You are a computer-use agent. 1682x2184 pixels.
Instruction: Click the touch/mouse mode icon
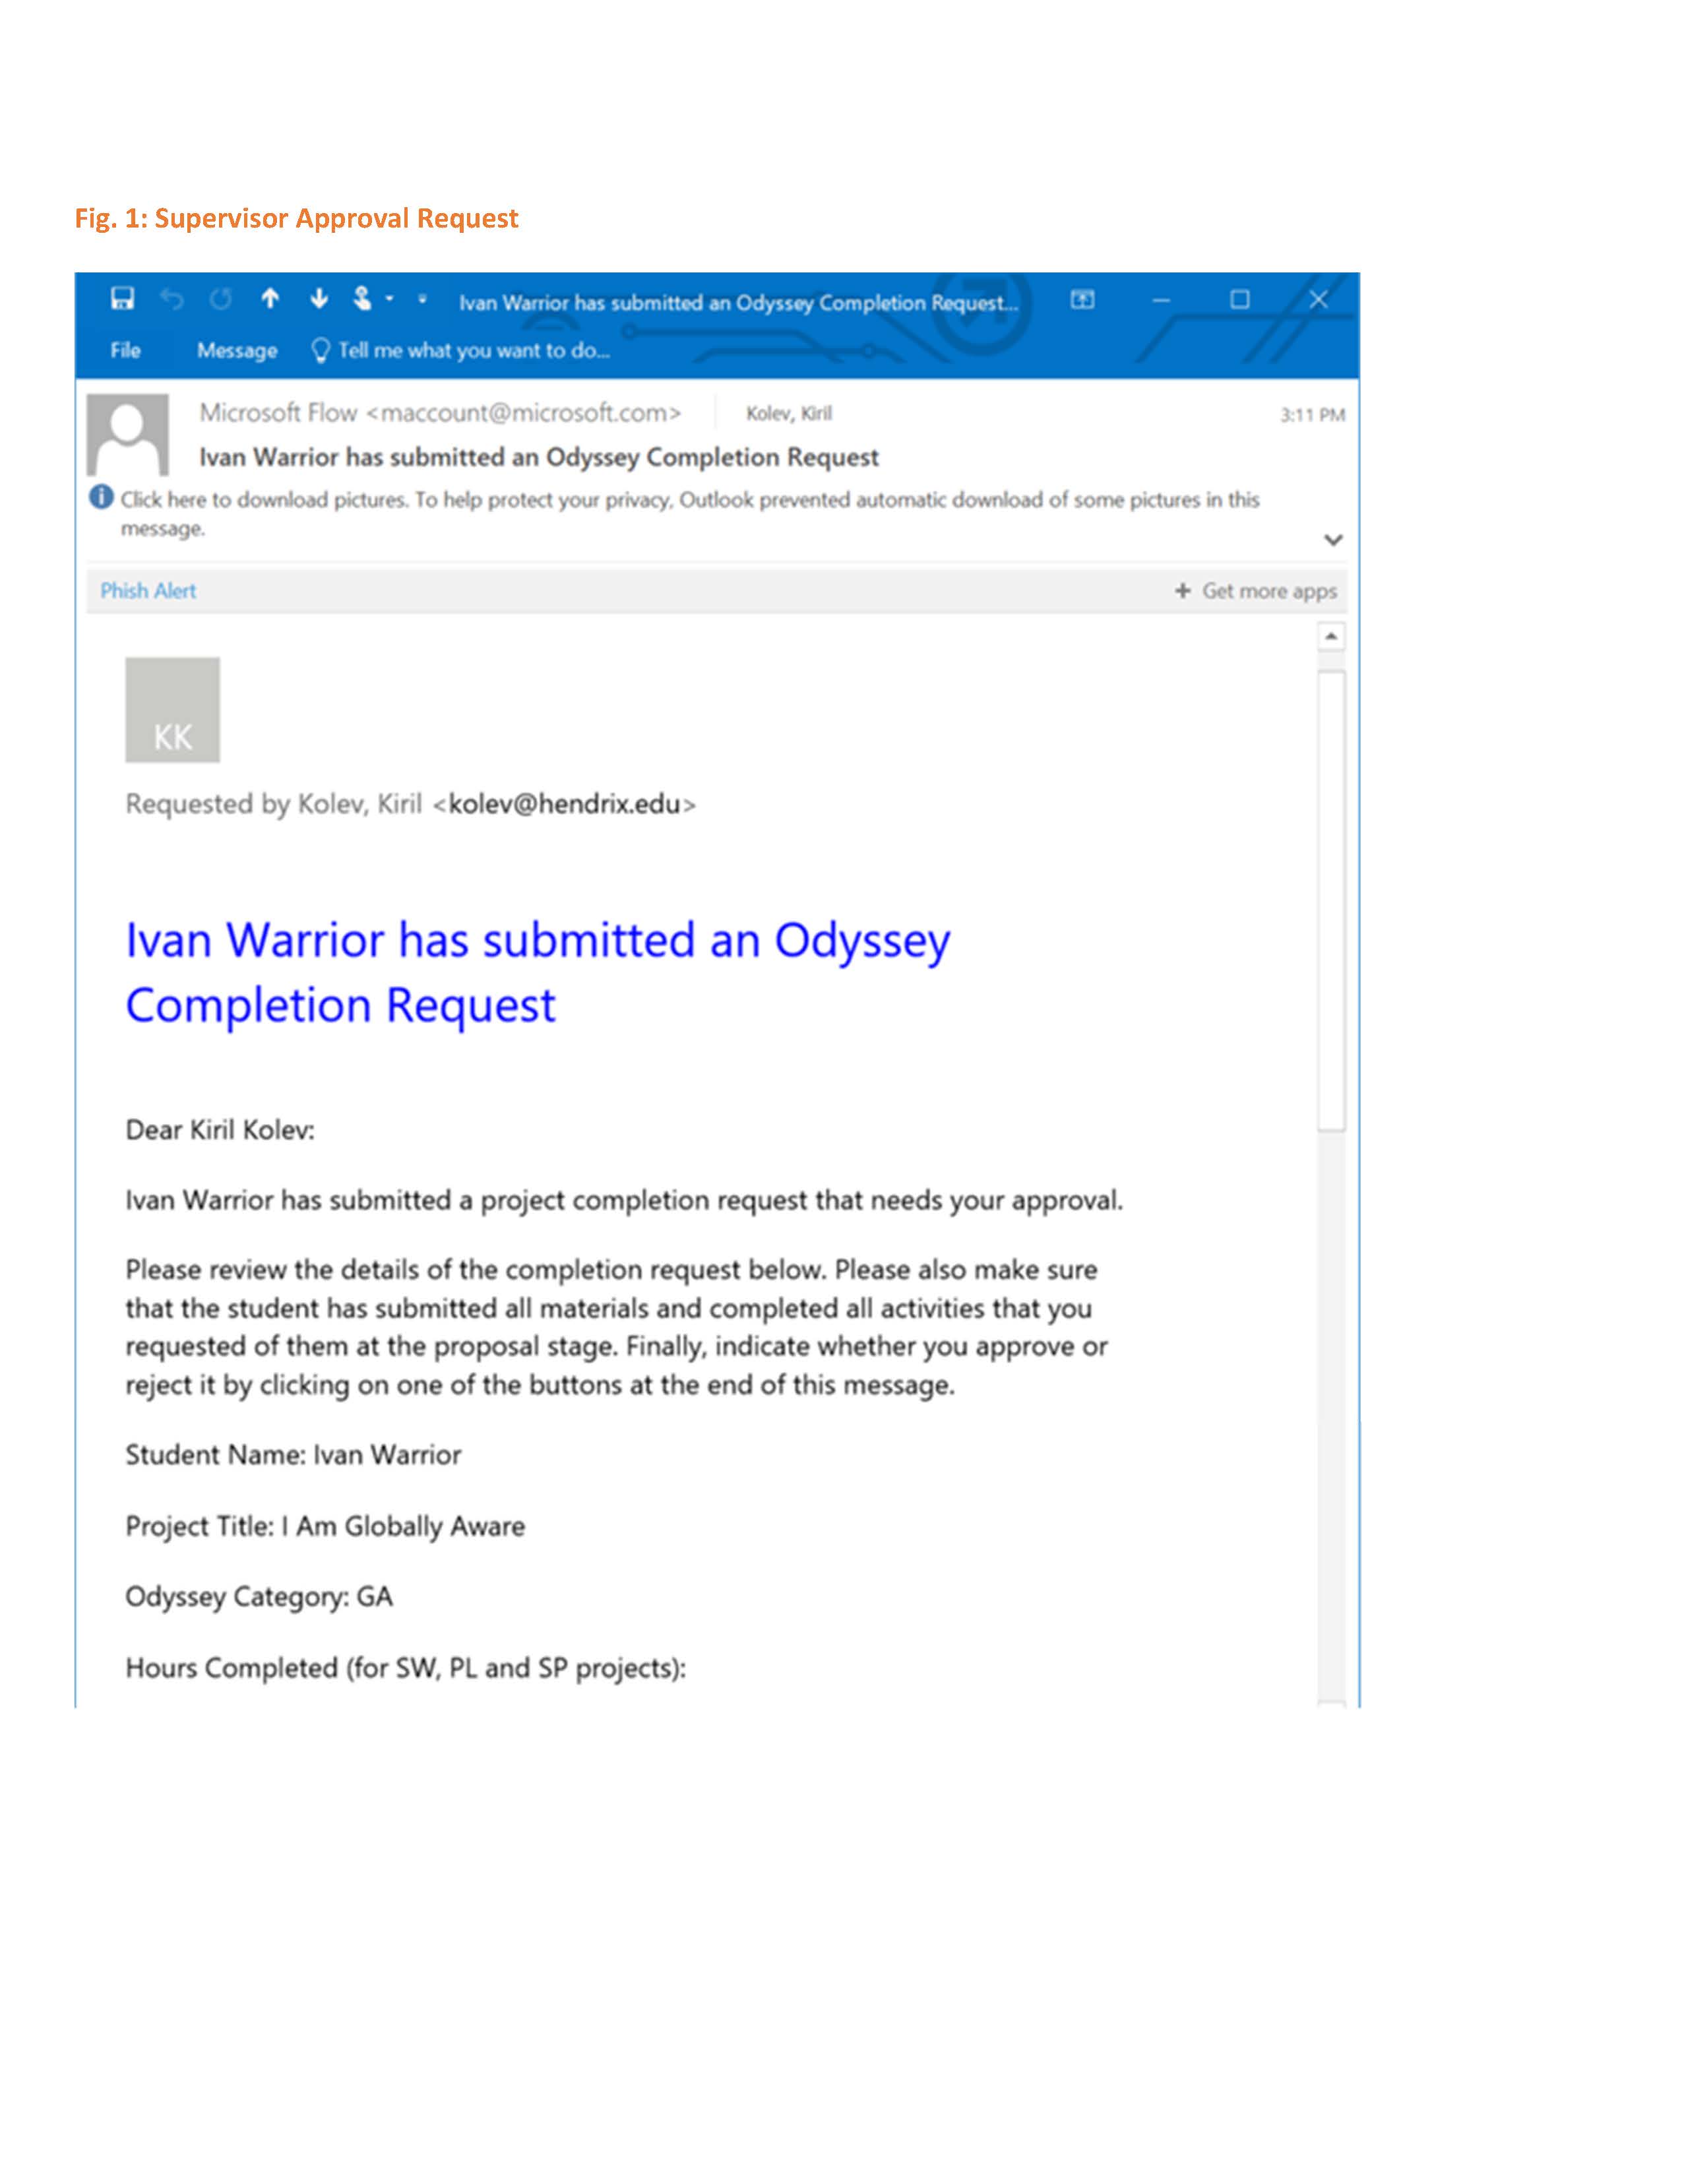[x=362, y=298]
